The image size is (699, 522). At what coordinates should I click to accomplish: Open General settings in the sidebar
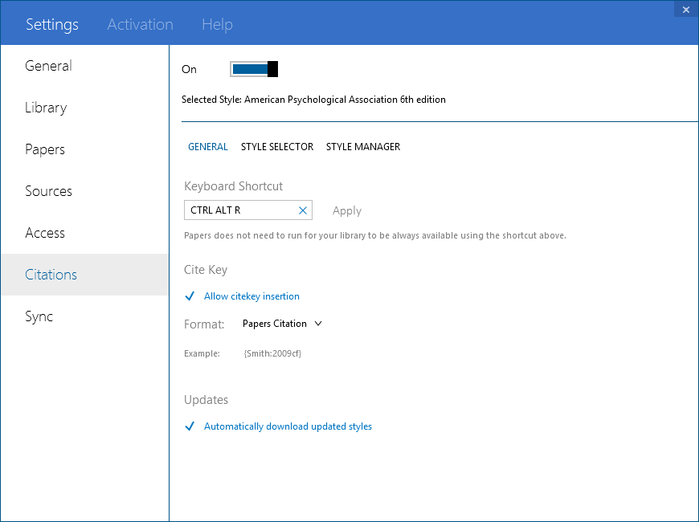84,66
